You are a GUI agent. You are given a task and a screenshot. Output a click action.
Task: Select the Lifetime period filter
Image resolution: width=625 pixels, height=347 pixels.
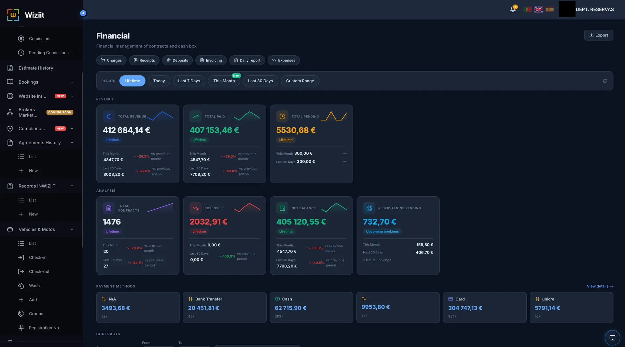(132, 81)
